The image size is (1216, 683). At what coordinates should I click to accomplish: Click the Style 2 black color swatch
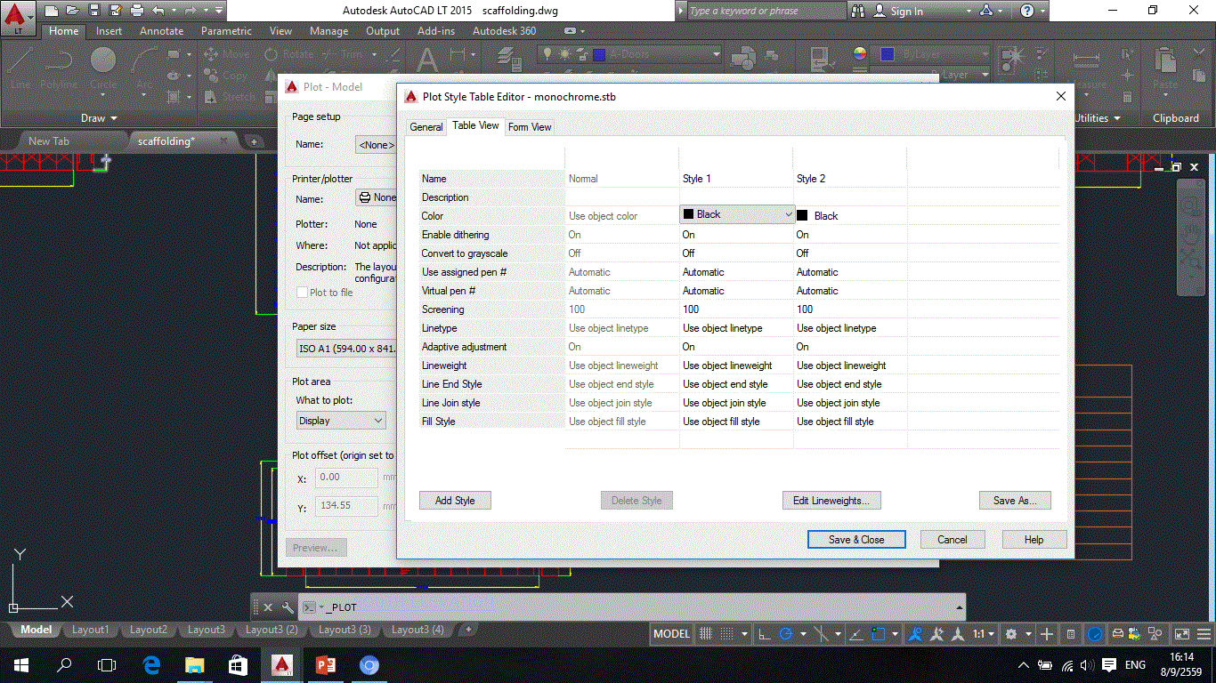pos(802,215)
